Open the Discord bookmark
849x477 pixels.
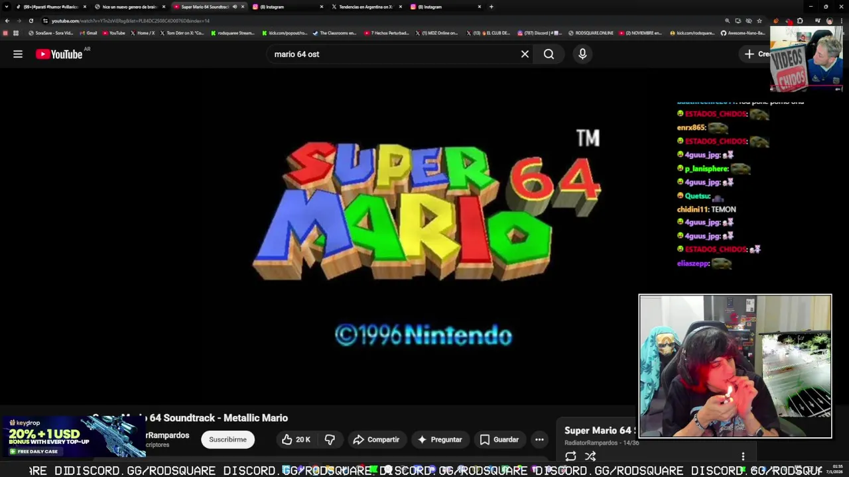coord(539,33)
